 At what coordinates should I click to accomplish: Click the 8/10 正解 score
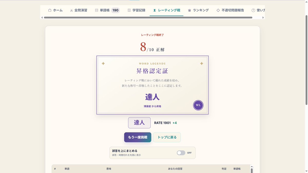152,47
